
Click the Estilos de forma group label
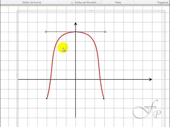pos(32,2)
